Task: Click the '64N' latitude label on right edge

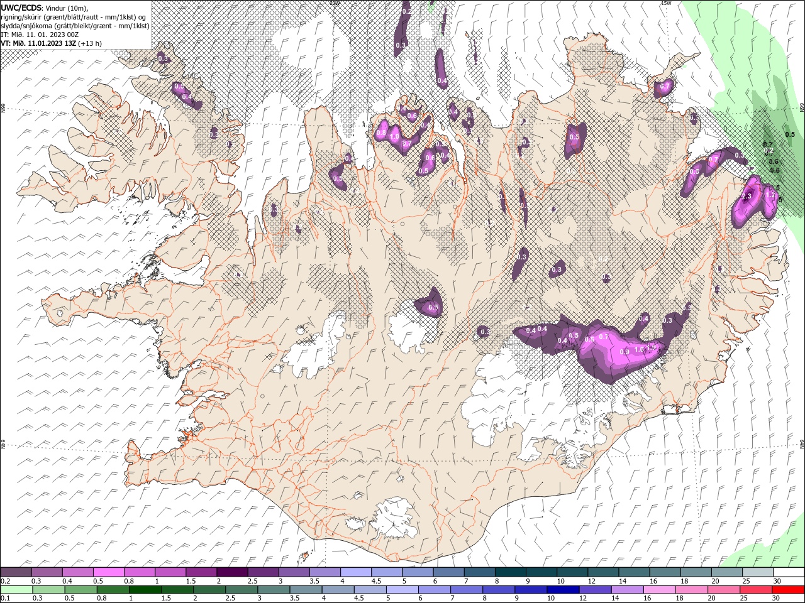Action: pos(802,443)
